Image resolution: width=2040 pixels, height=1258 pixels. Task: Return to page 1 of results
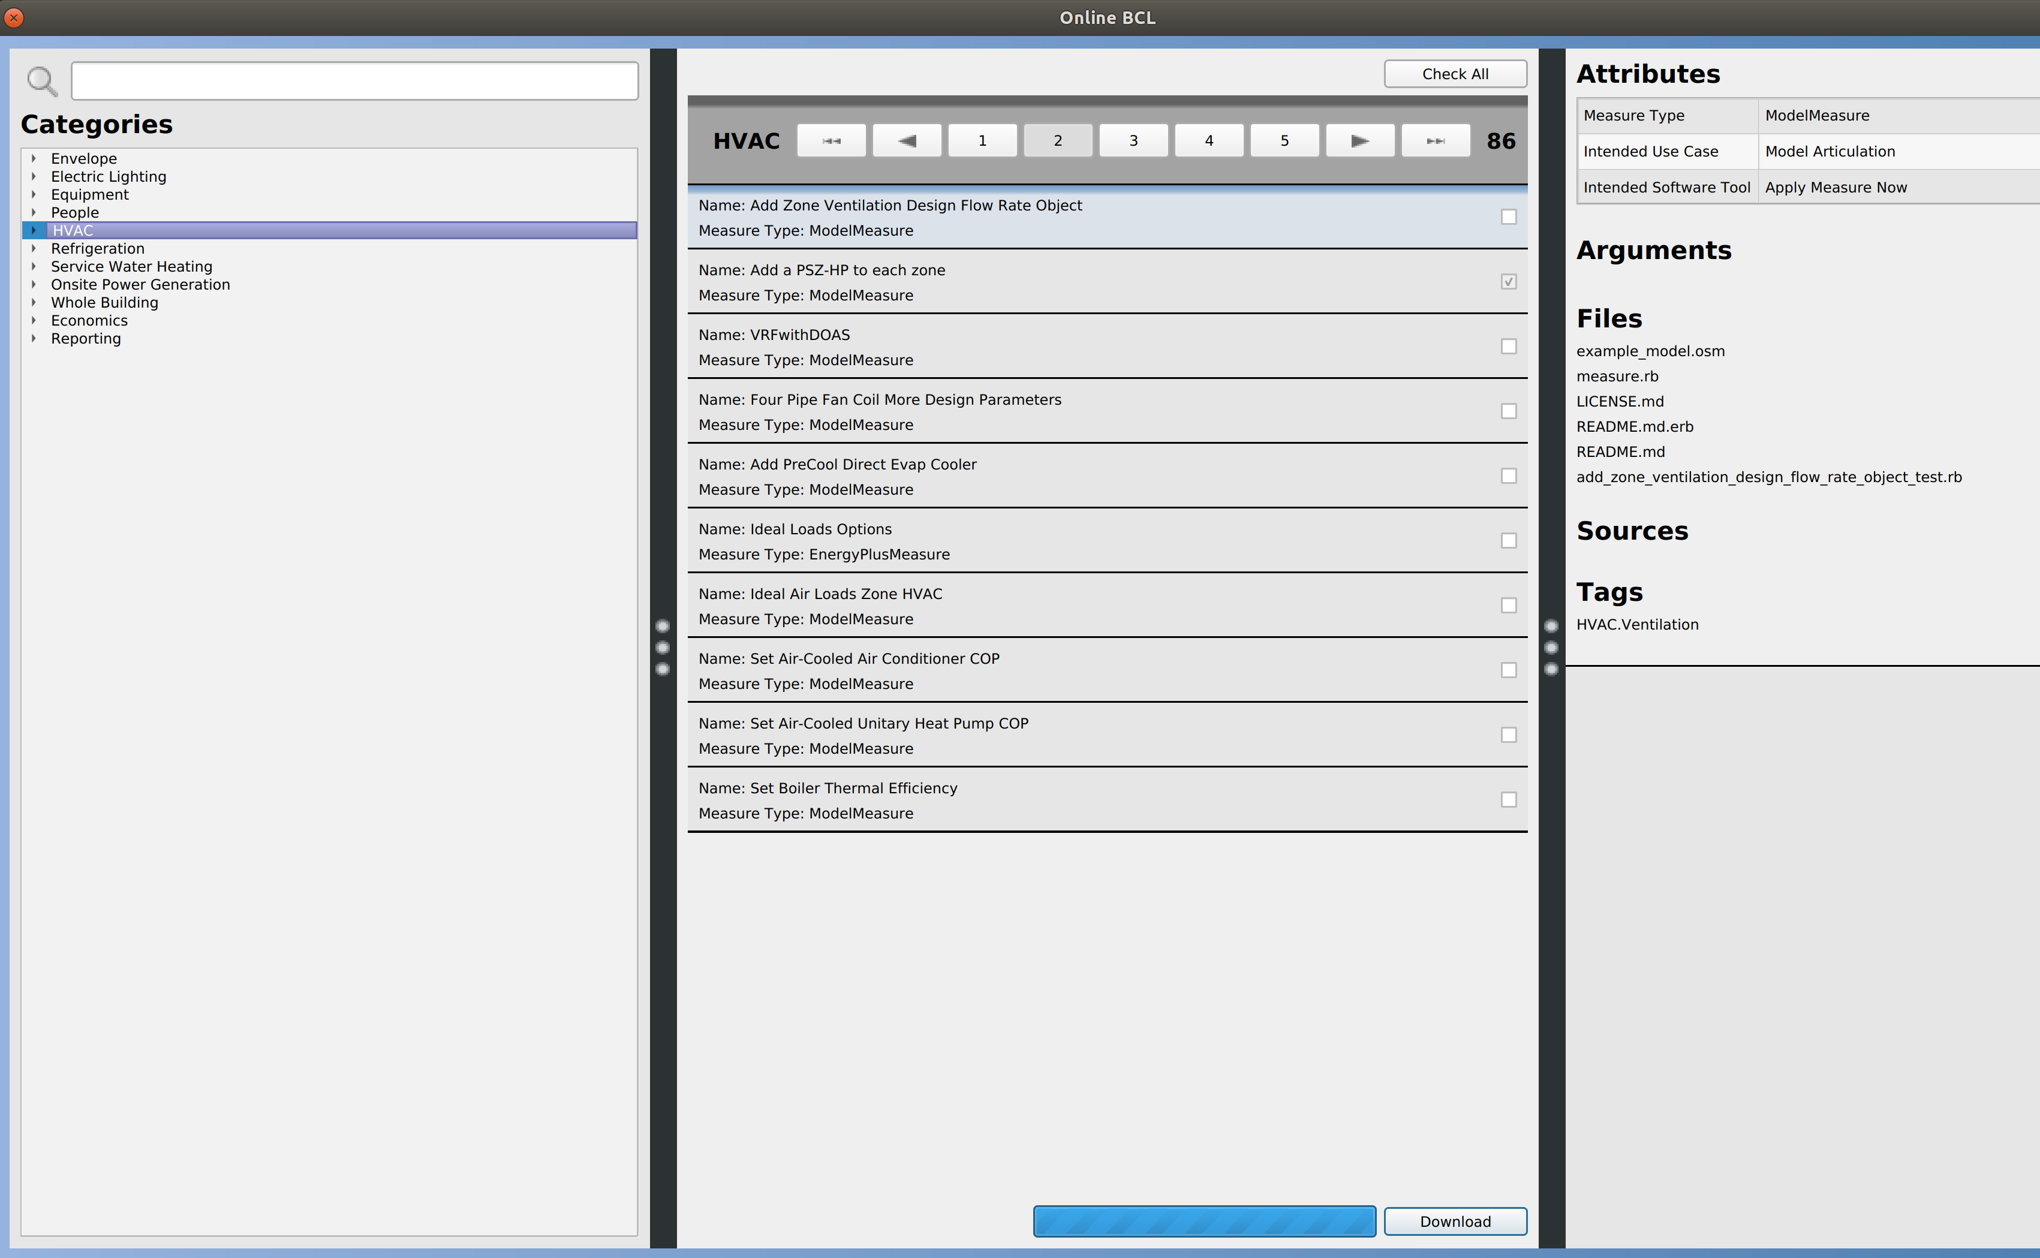[983, 140]
